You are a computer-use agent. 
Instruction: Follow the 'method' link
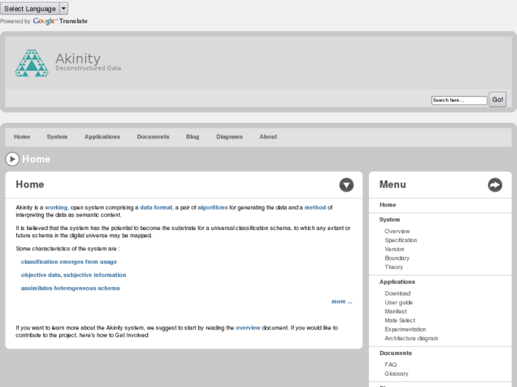coord(315,207)
